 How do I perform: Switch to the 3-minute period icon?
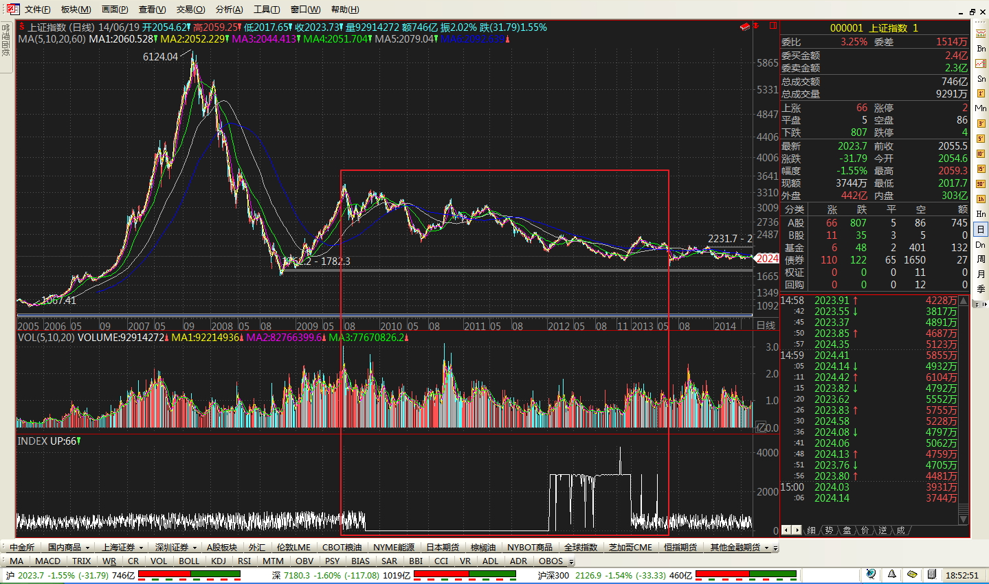click(x=981, y=124)
